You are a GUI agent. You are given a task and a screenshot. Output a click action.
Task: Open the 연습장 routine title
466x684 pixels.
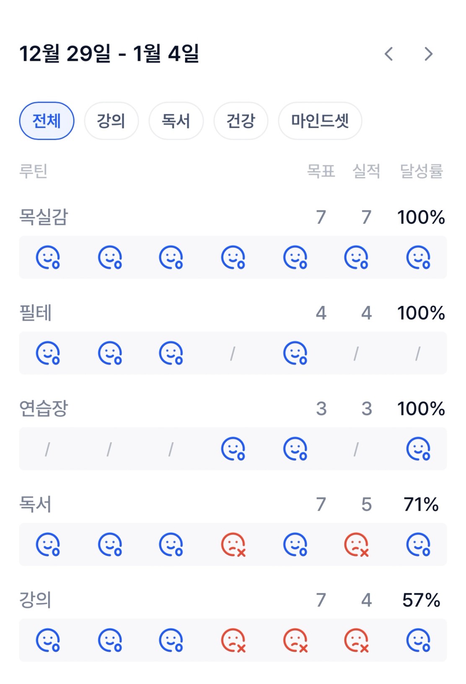point(44,408)
